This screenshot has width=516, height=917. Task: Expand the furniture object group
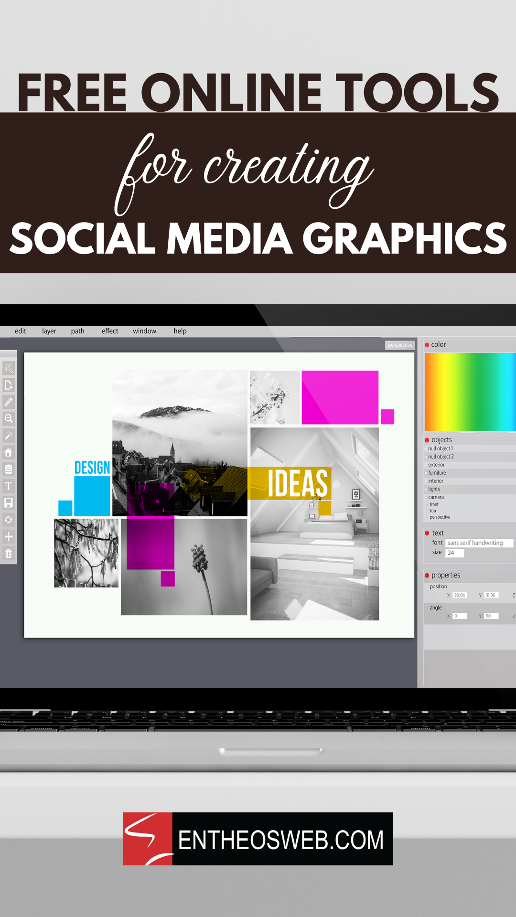pos(426,473)
